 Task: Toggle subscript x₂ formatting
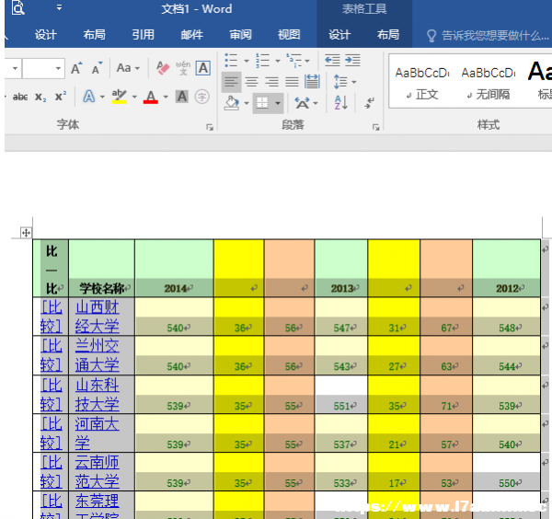click(40, 97)
